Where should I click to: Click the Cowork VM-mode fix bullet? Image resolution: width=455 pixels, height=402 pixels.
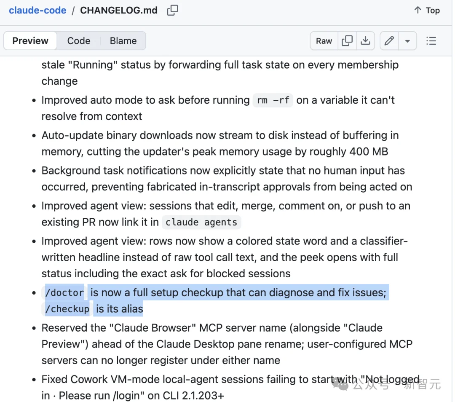[231, 387]
